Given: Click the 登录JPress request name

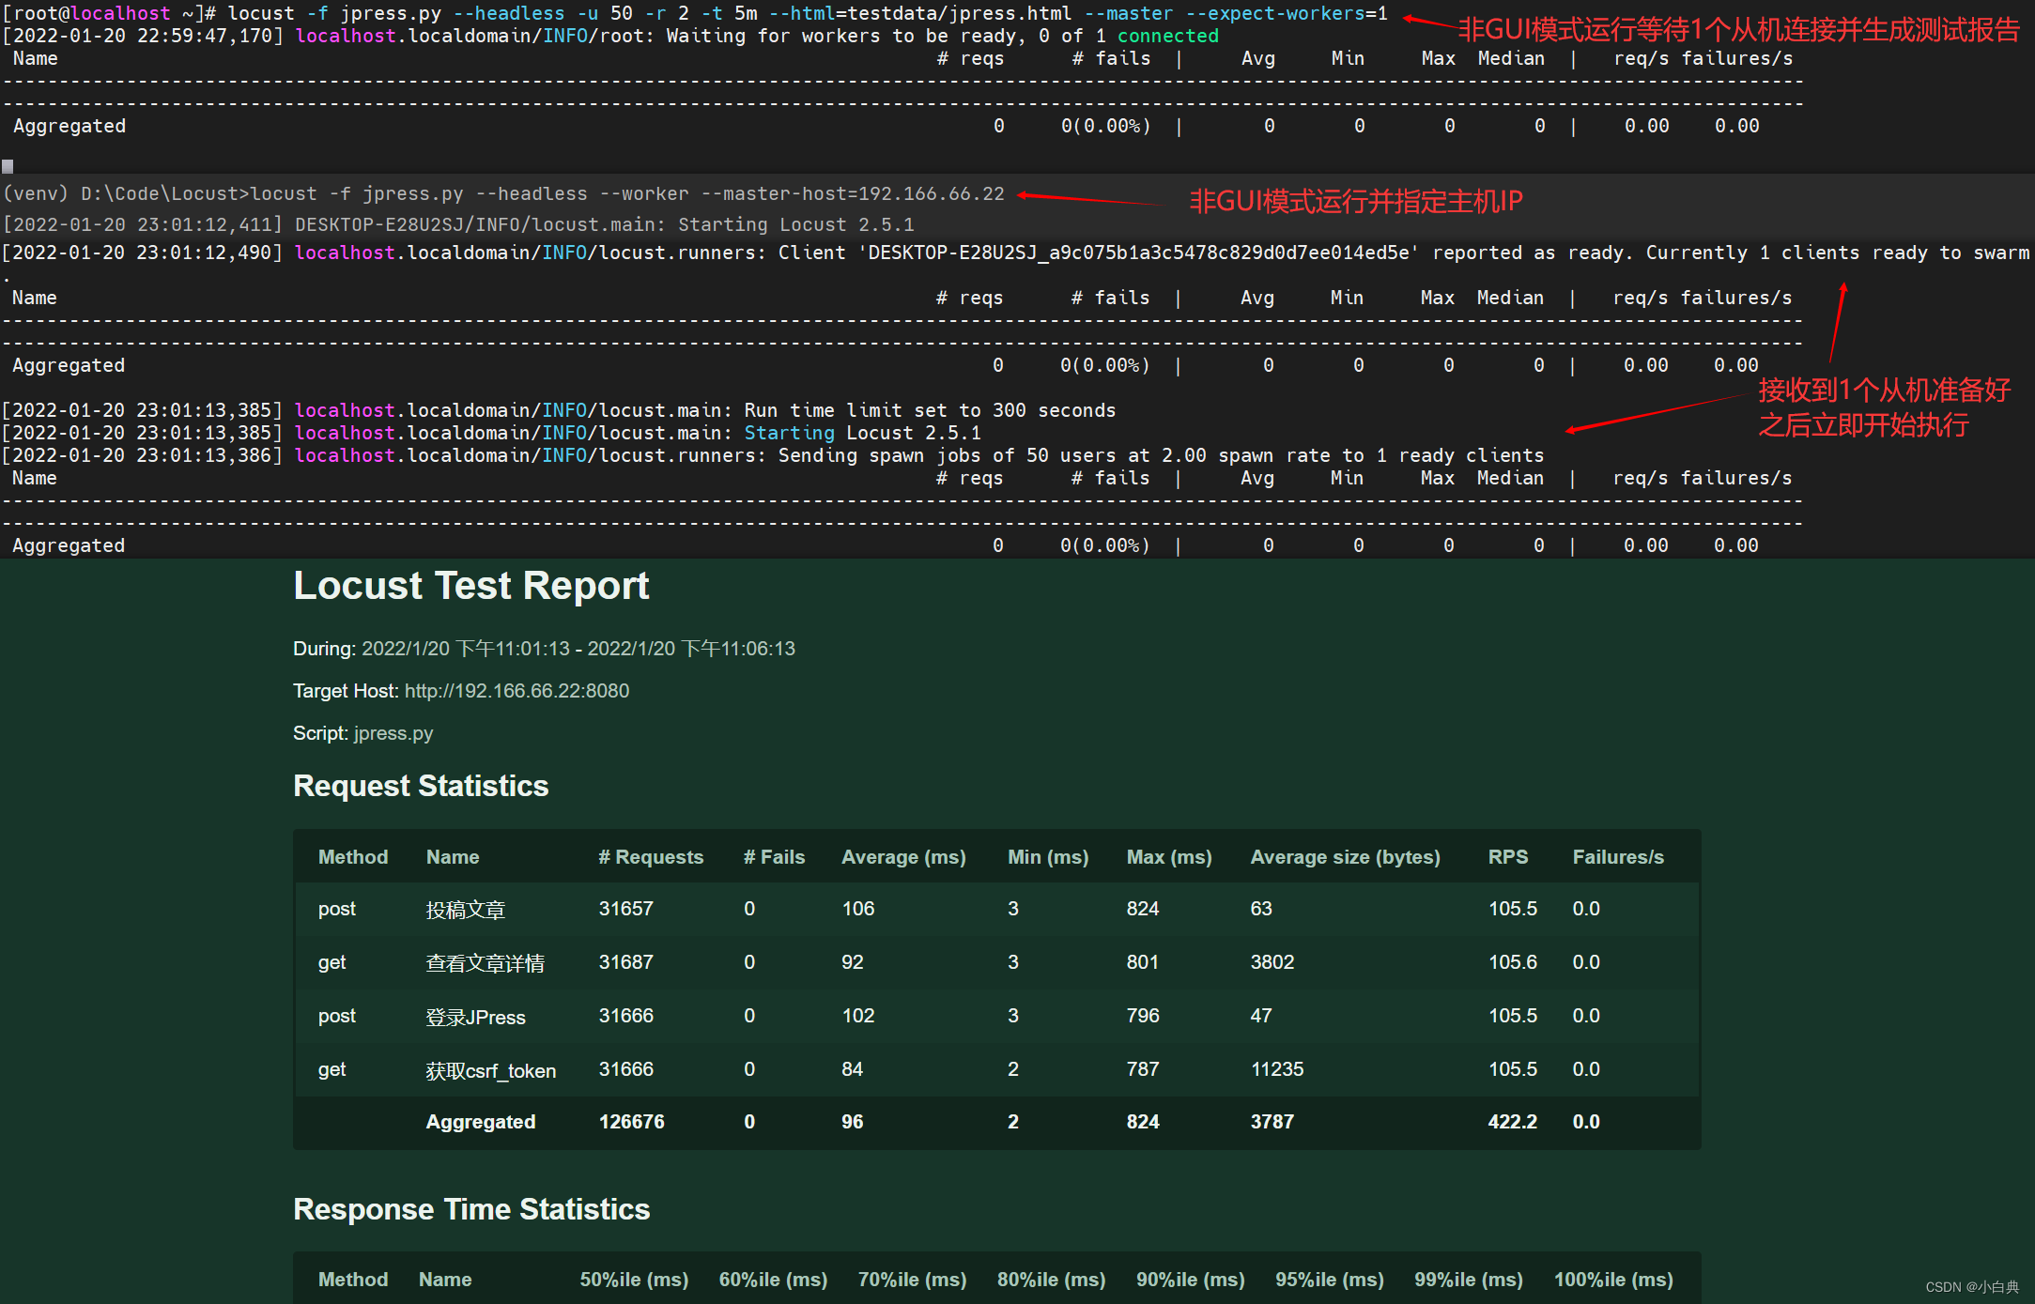Looking at the screenshot, I should (476, 1017).
